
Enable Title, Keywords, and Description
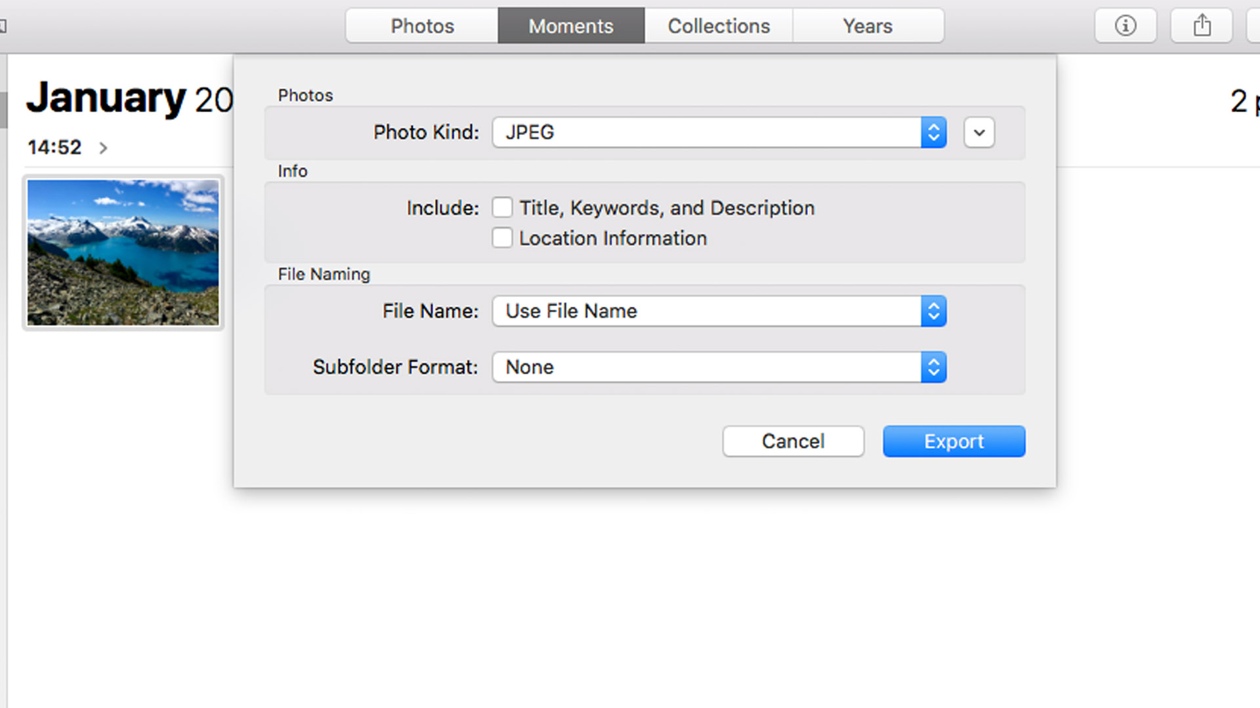point(502,207)
